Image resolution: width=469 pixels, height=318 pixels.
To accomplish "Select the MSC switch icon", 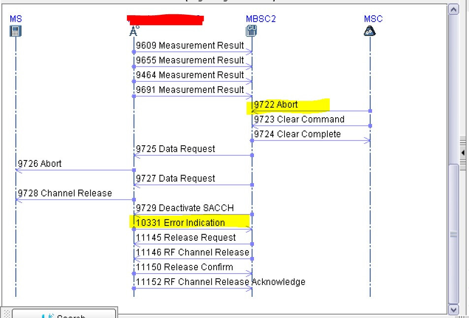I will pos(370,31).
